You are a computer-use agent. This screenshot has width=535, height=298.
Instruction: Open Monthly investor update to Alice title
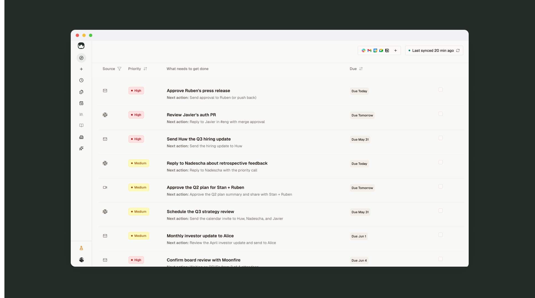pos(200,236)
